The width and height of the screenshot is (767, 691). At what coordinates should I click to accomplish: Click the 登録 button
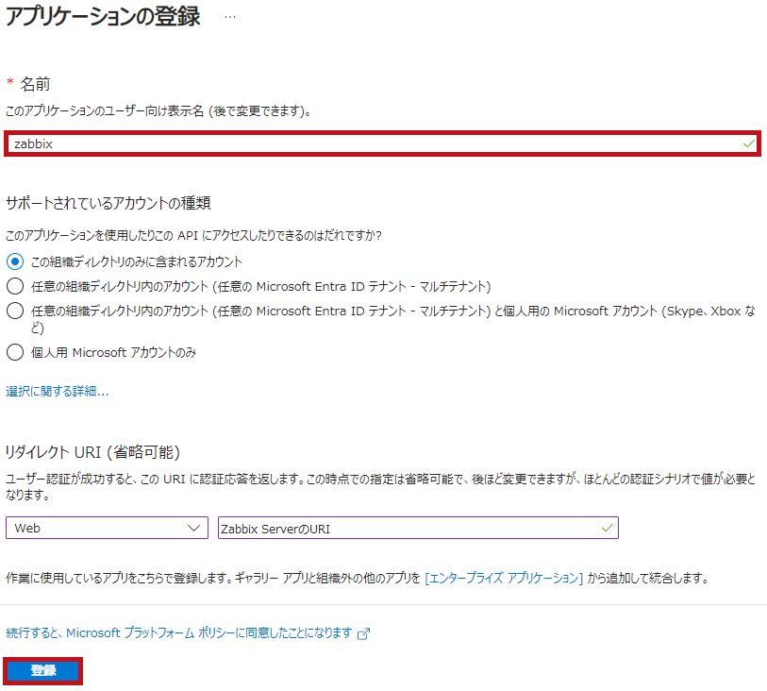[43, 671]
